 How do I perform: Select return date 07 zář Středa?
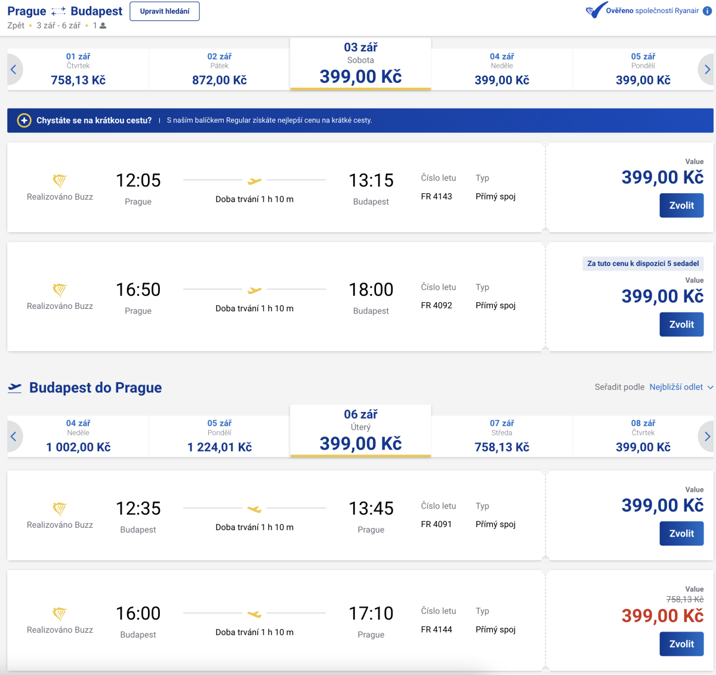pyautogui.click(x=502, y=436)
